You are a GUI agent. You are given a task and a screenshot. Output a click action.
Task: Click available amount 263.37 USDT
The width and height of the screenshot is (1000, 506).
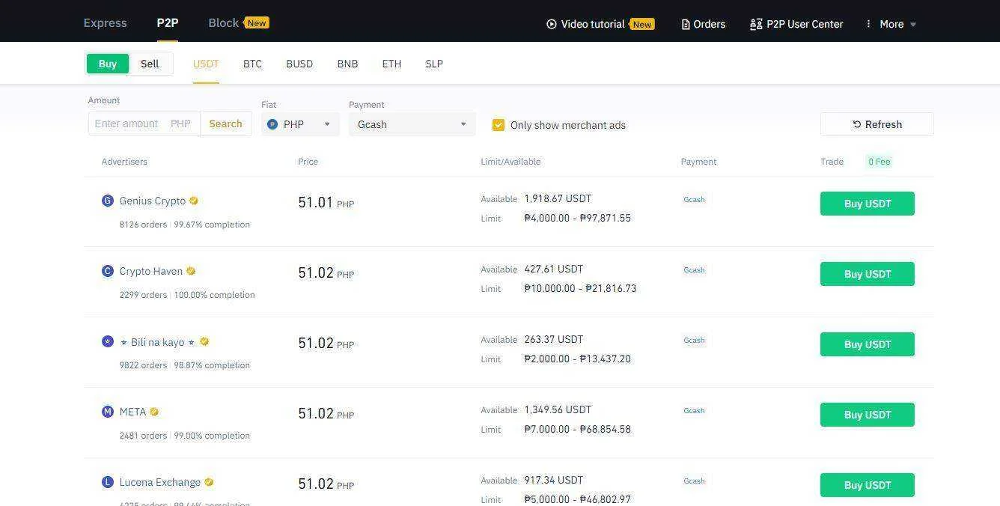point(553,339)
